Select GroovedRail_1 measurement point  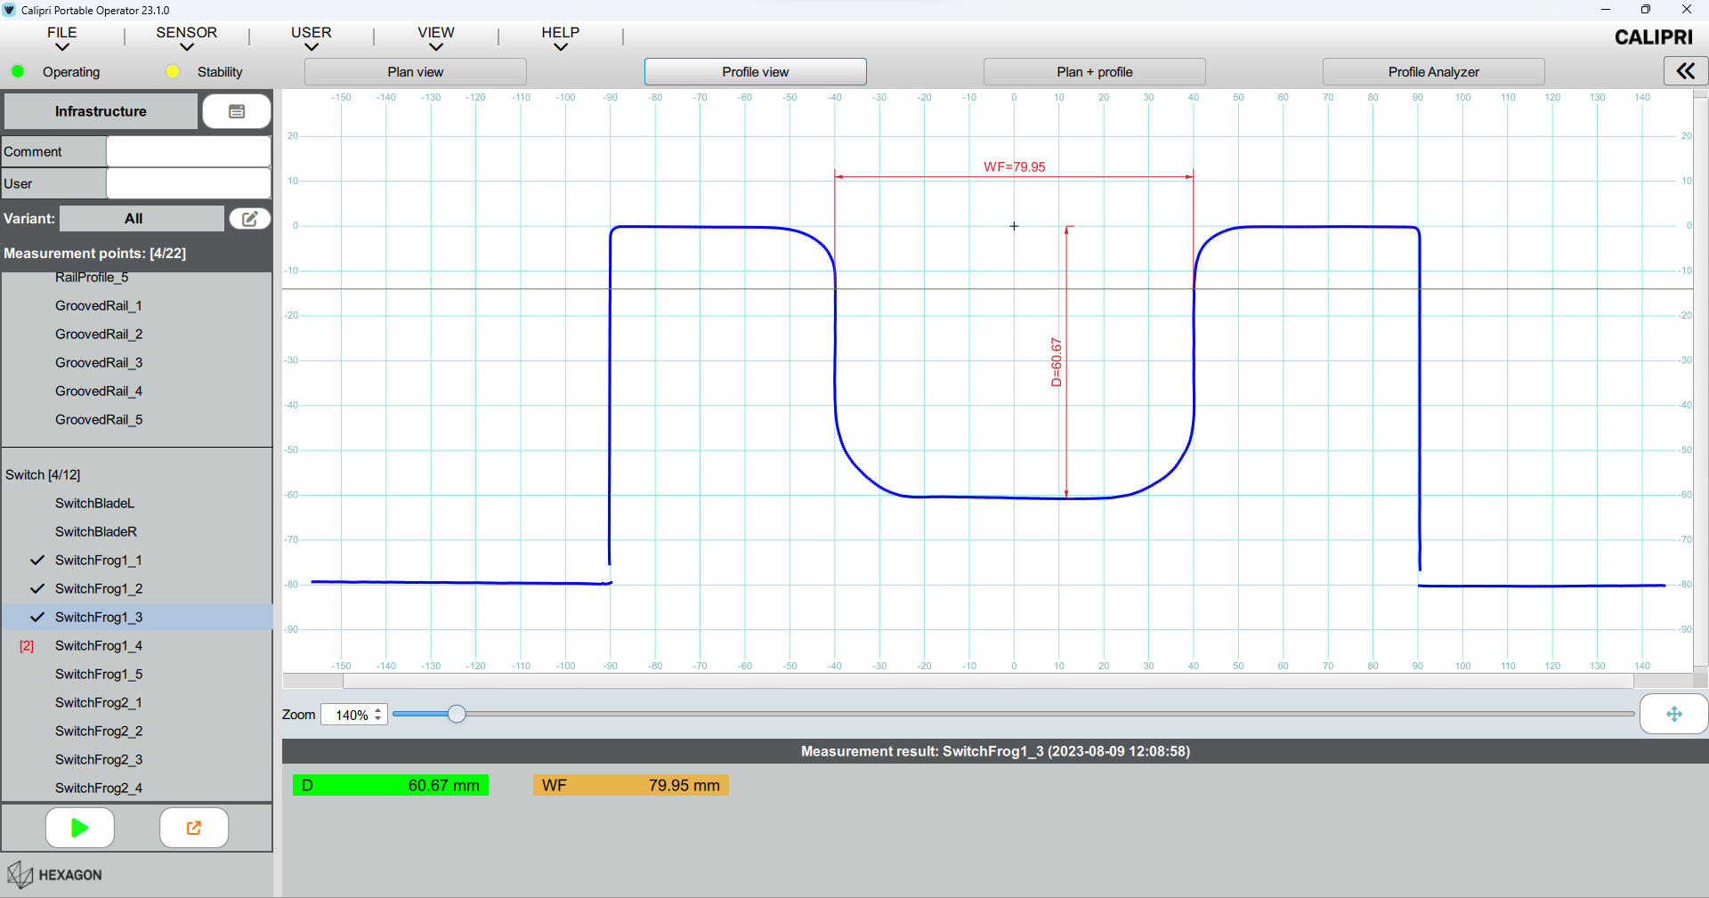click(99, 305)
